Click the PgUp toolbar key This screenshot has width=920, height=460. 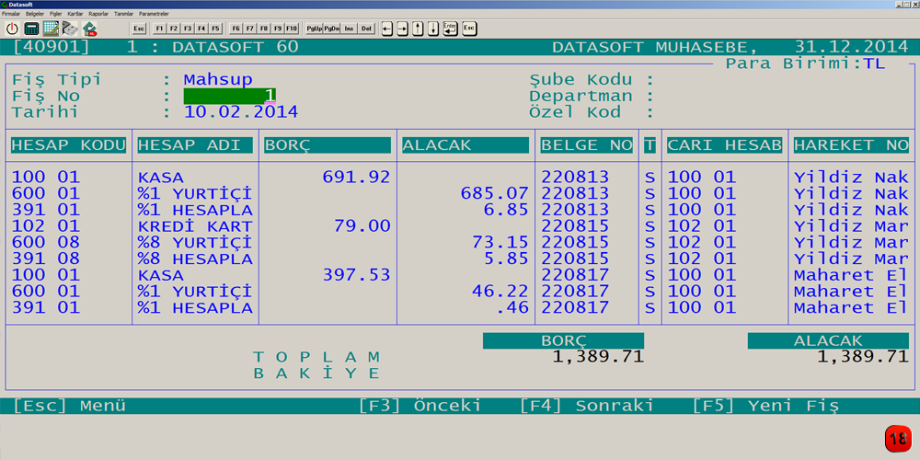pos(315,29)
